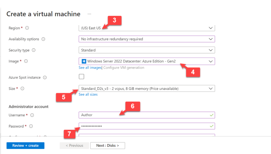Click the Password info icon
Image resolution: width=271 pixels, height=154 pixels.
click(31, 126)
